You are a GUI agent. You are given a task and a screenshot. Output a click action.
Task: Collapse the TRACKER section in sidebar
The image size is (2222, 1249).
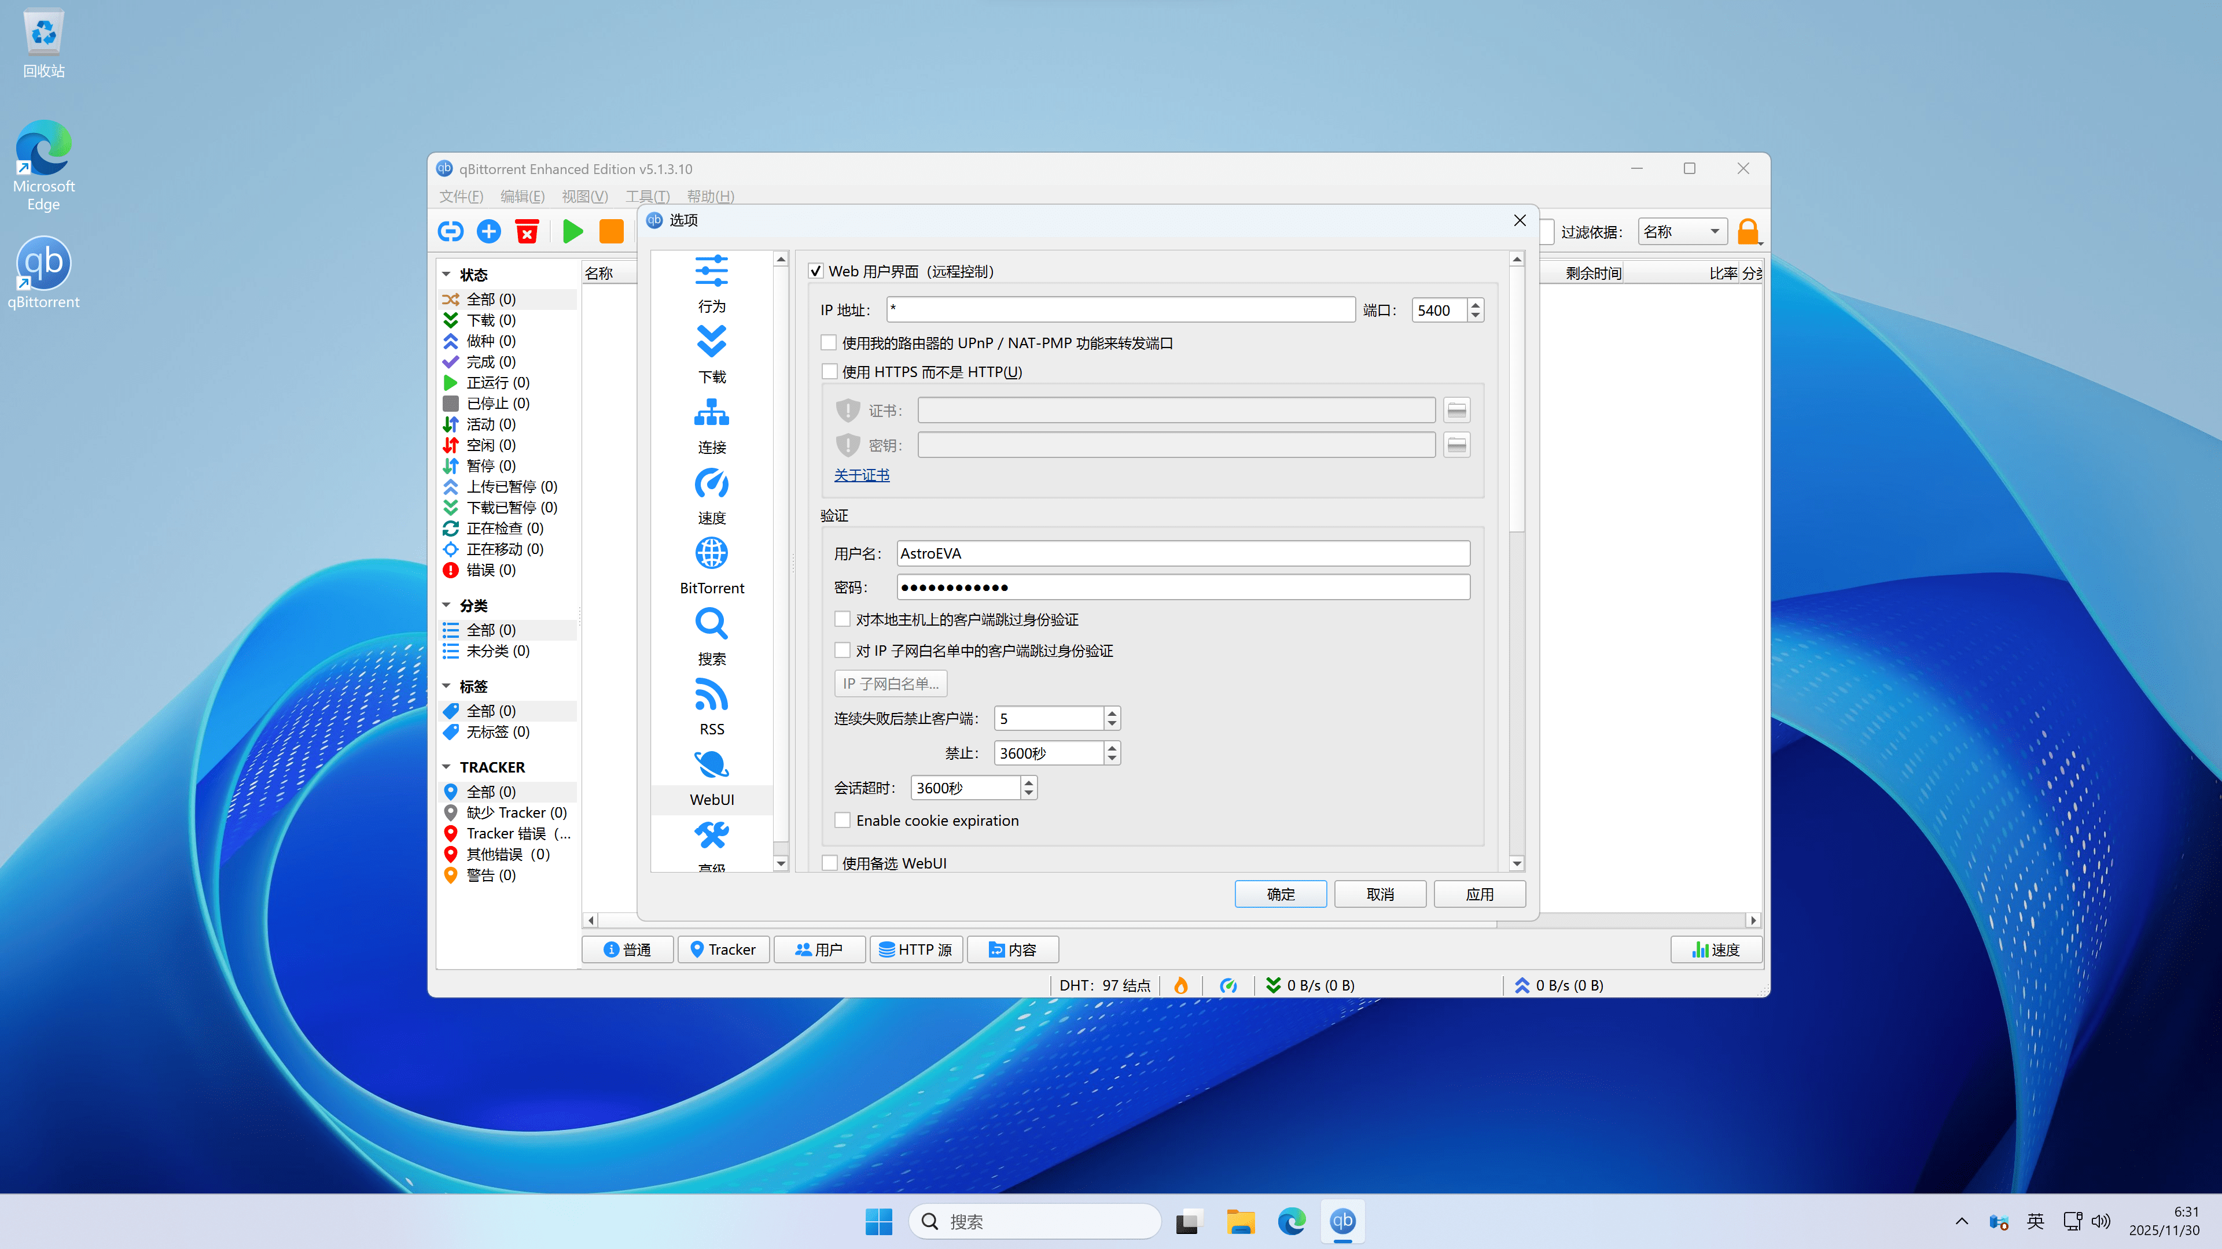click(x=447, y=767)
